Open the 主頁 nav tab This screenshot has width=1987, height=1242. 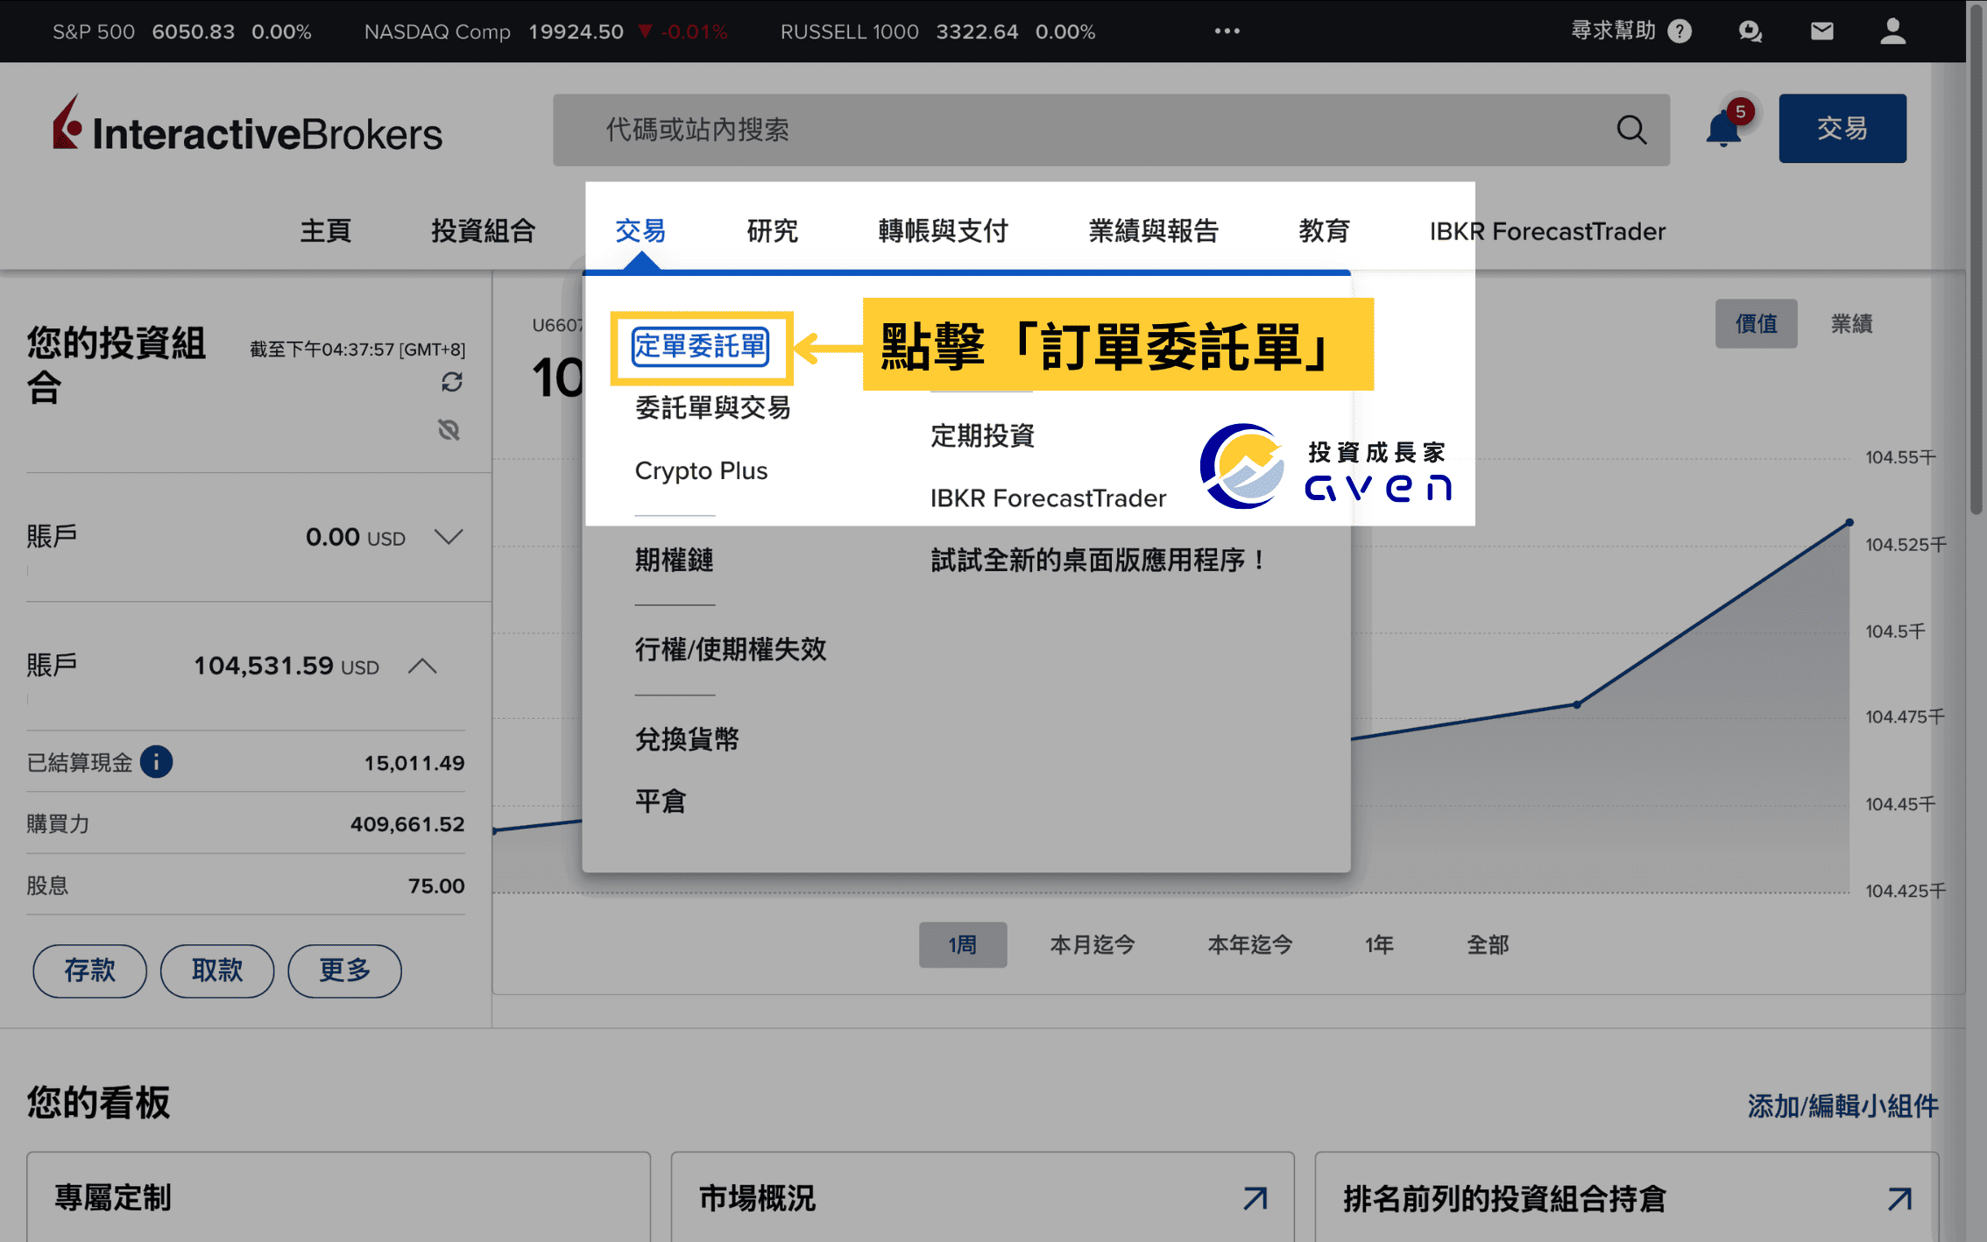325,230
